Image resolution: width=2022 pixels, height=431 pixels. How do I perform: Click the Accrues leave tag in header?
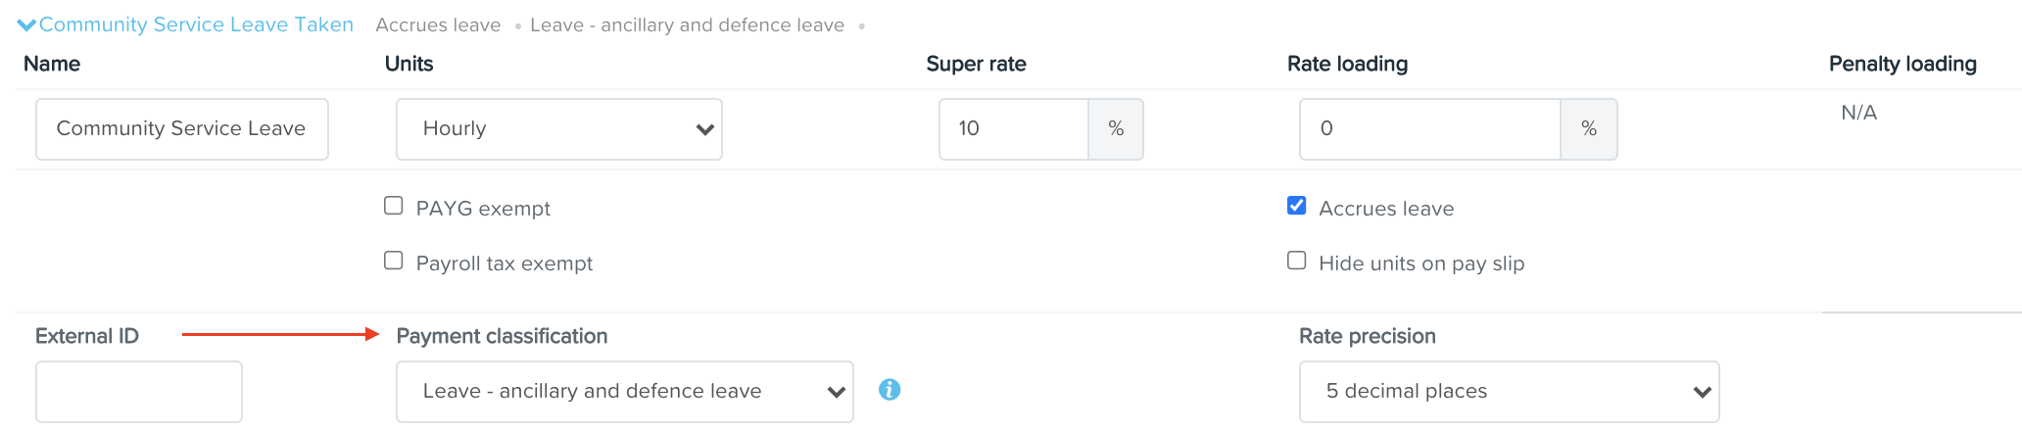click(x=438, y=25)
